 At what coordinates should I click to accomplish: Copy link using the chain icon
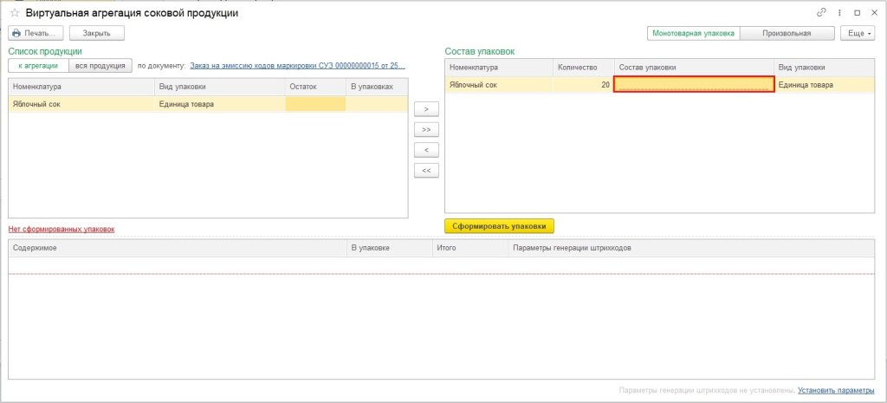click(821, 14)
